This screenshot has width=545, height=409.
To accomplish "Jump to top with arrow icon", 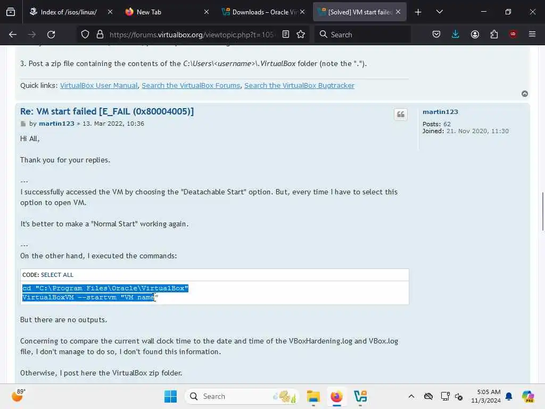I will (524, 94).
